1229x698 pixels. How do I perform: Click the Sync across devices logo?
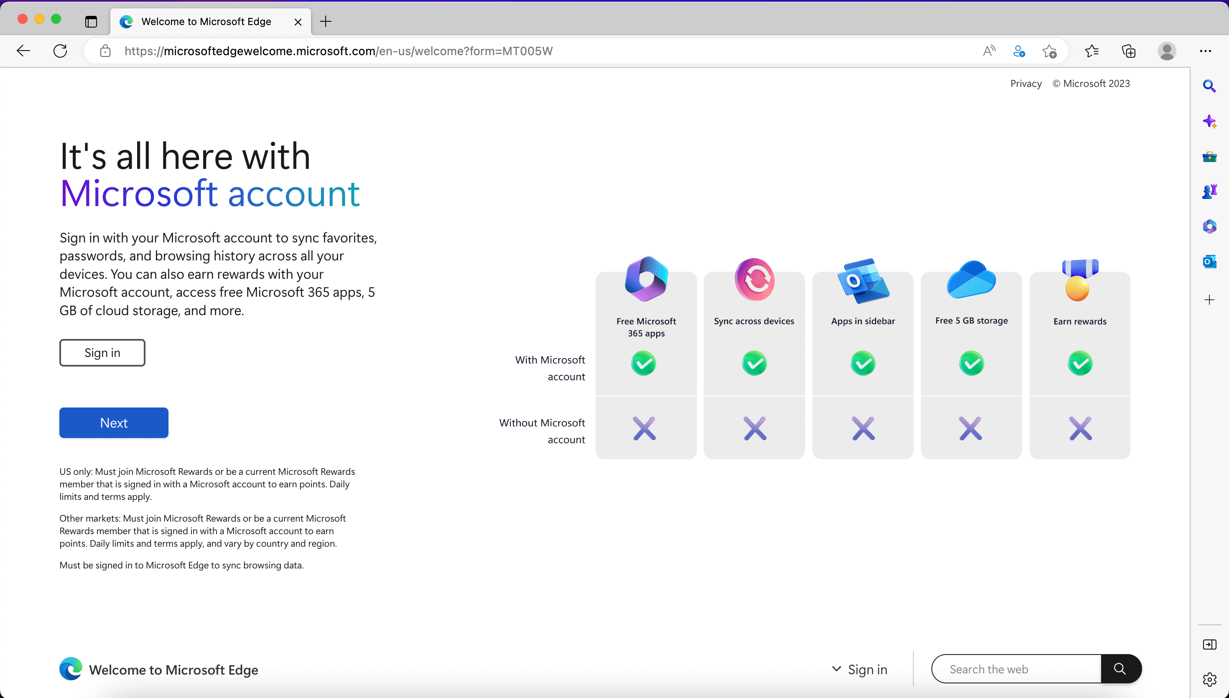754,280
